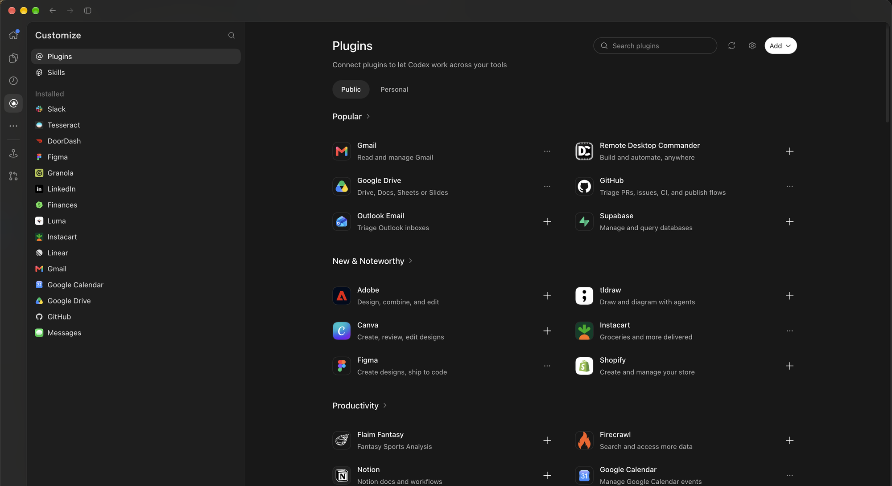Open installed Messages plugin
892x486 pixels.
[x=136, y=333]
